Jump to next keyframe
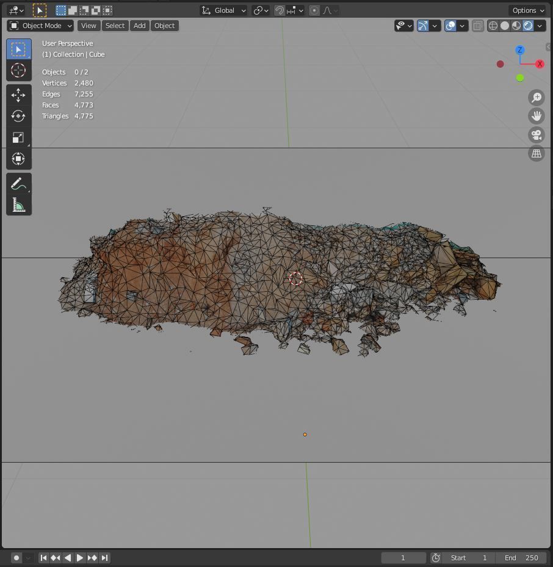The height and width of the screenshot is (567, 553). coord(92,558)
